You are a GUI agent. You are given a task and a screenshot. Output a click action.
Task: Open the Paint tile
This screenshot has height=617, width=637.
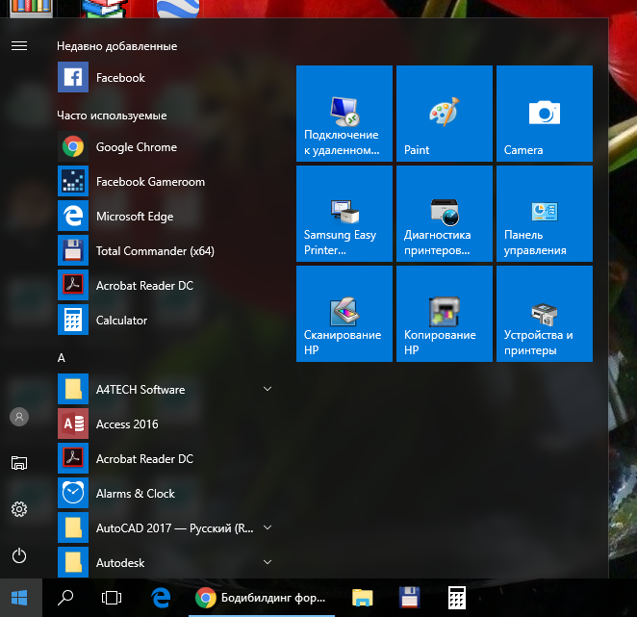pyautogui.click(x=444, y=114)
